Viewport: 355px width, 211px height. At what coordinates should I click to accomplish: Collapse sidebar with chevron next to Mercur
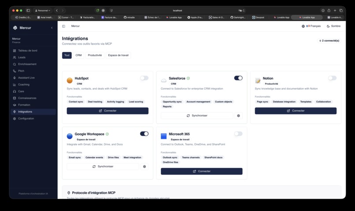pos(52,28)
